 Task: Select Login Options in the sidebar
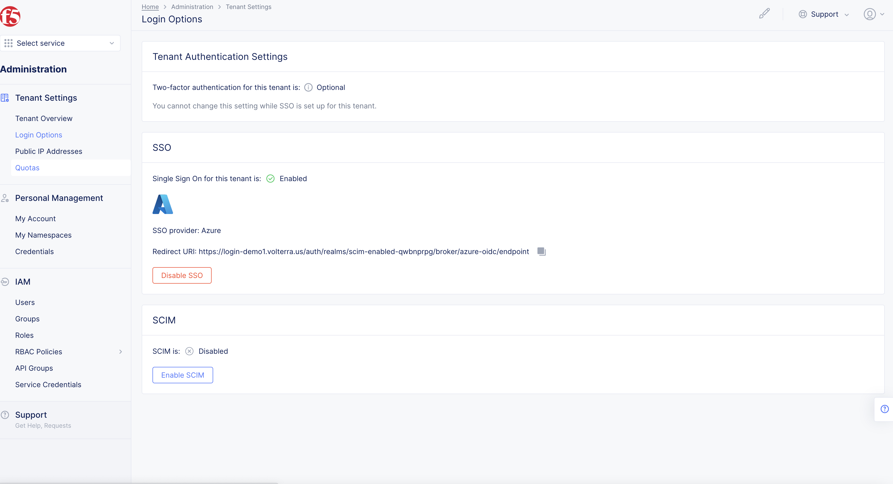(x=39, y=135)
